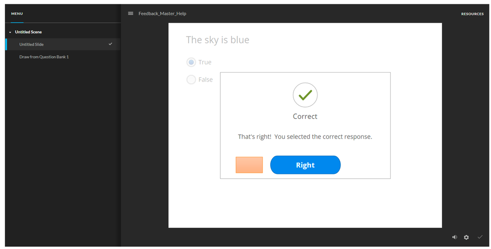This screenshot has width=491, height=249.
Task: Click the completion checkmark beside Untitled Slide
Action: tap(111, 44)
